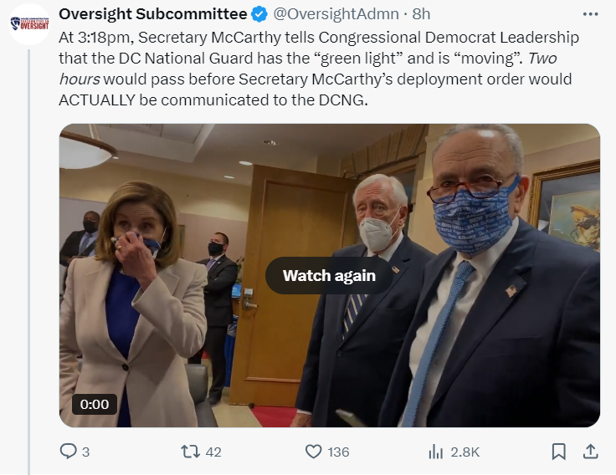The image size is (616, 475).
Task: Click the blue verified badge
Action: point(260,14)
